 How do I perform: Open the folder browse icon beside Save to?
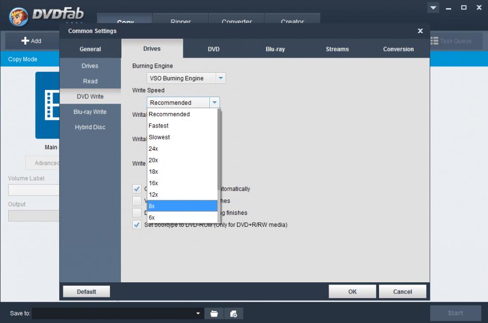[214, 314]
